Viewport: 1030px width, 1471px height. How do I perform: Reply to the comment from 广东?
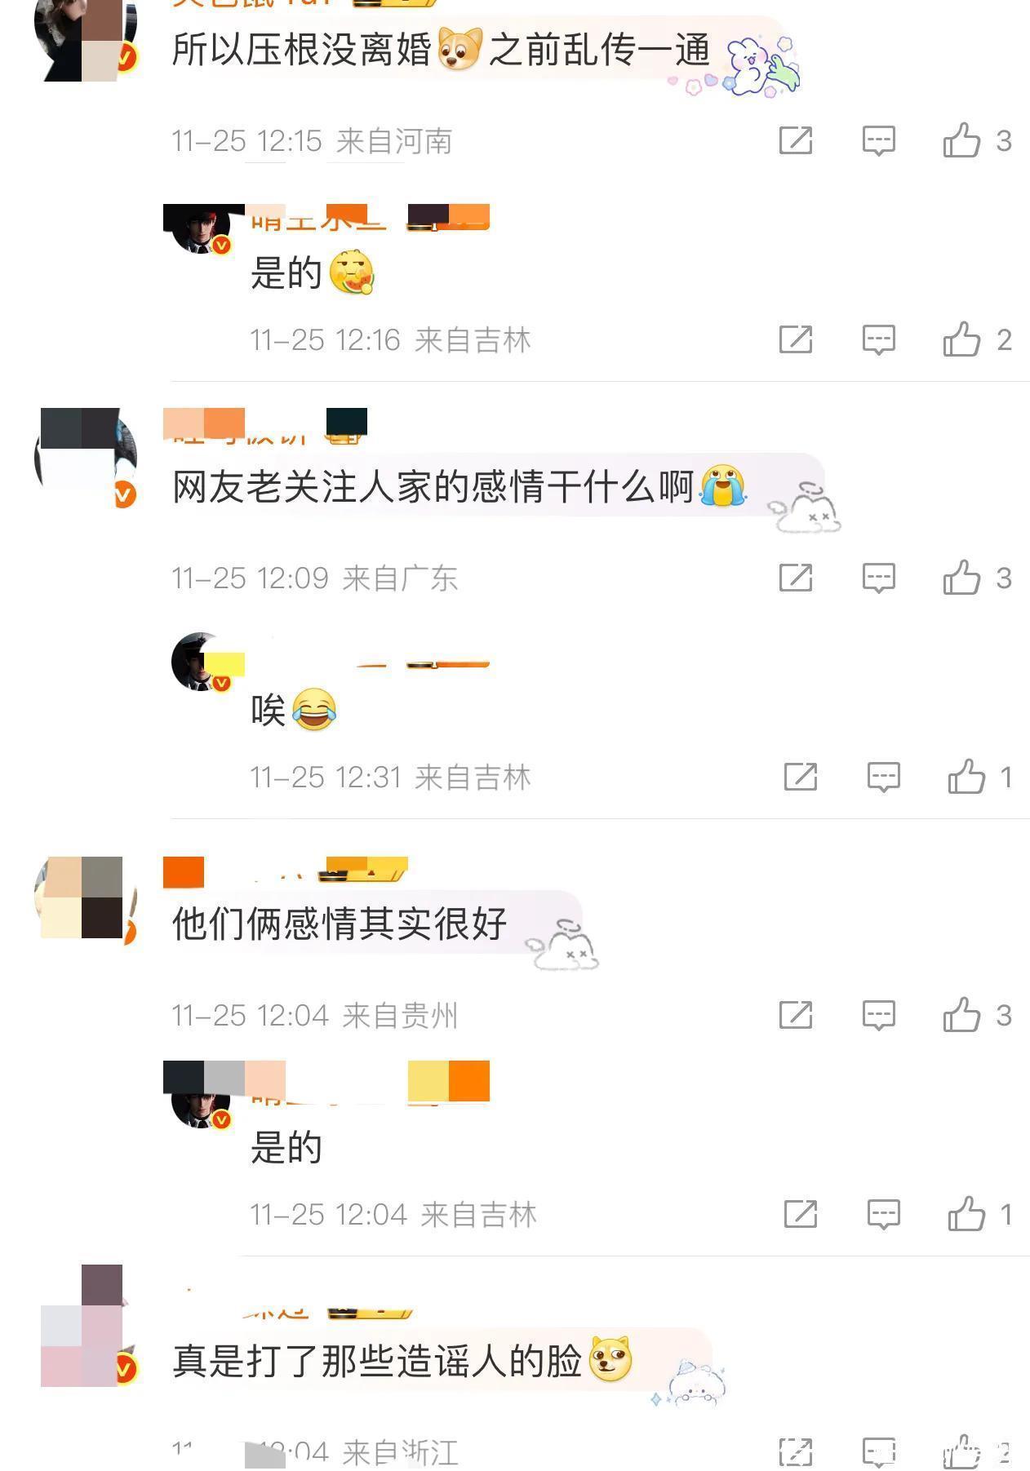coord(878,578)
